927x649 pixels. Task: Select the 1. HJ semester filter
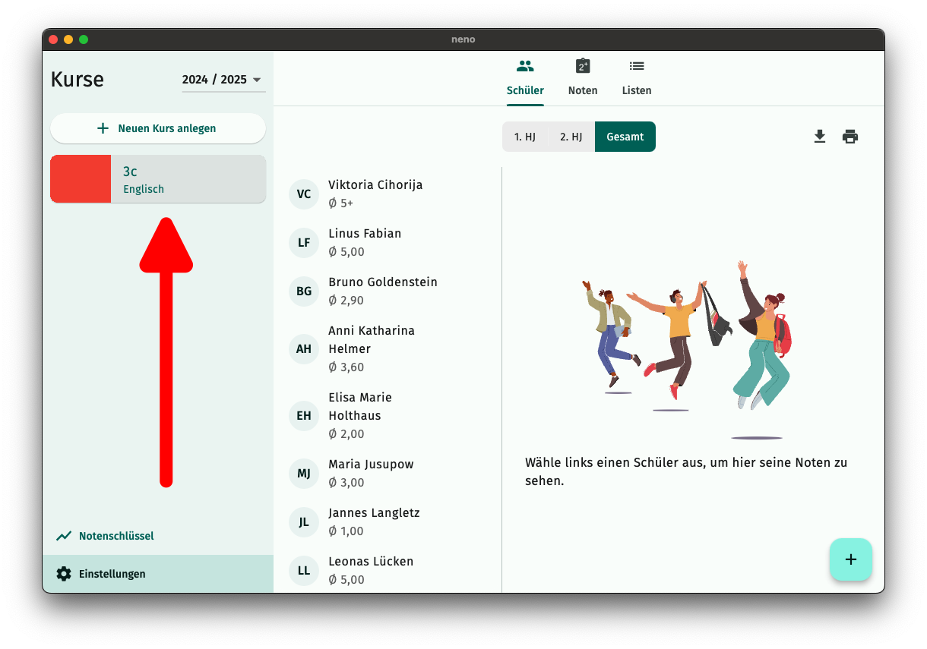point(525,137)
